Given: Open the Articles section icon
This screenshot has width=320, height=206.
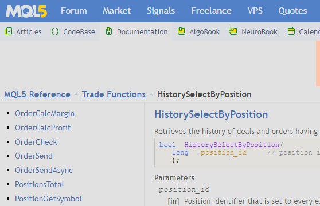Looking at the screenshot, I should click(x=9, y=31).
